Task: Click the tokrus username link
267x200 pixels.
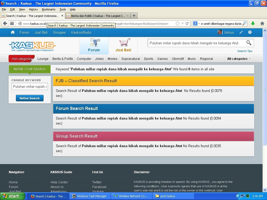Action: 229,32
